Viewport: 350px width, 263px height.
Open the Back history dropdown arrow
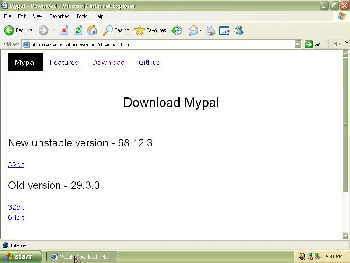pyautogui.click(x=31, y=30)
